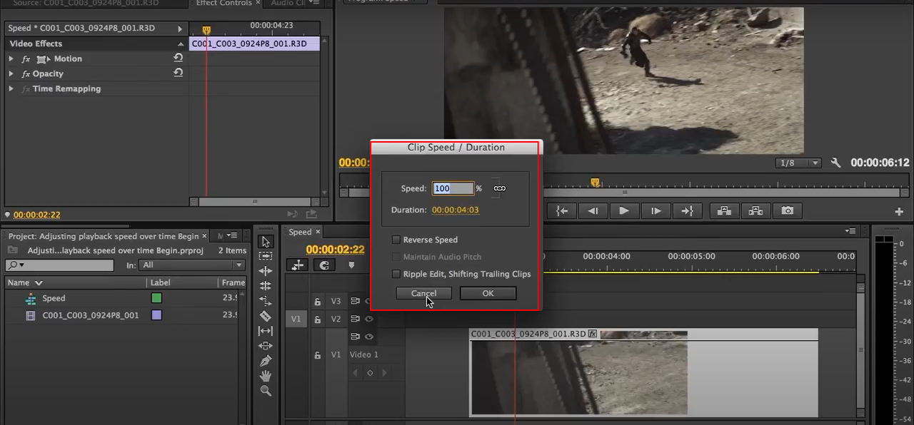The height and width of the screenshot is (425, 914).
Task: Toggle lock on Video 1 track
Action: click(x=318, y=354)
